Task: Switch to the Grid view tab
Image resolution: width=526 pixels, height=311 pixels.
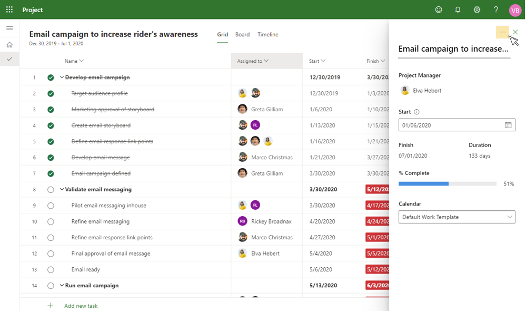Action: pyautogui.click(x=222, y=35)
